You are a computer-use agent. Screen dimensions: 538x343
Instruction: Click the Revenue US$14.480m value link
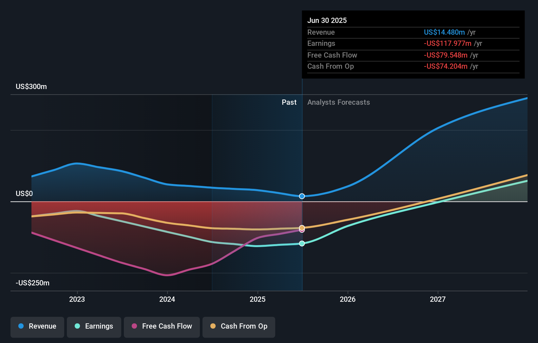pos(444,32)
